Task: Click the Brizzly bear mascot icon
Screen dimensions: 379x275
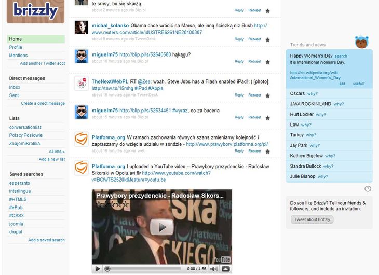Action: pyautogui.click(x=361, y=42)
